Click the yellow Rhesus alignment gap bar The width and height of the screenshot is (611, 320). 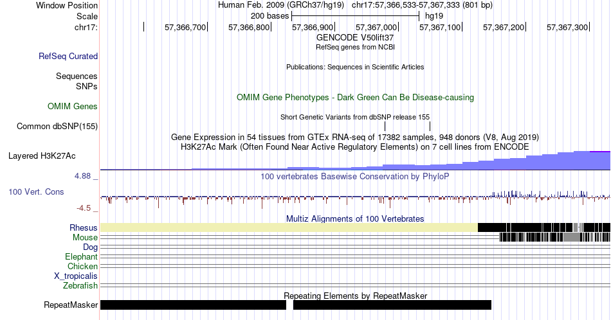(x=289, y=227)
